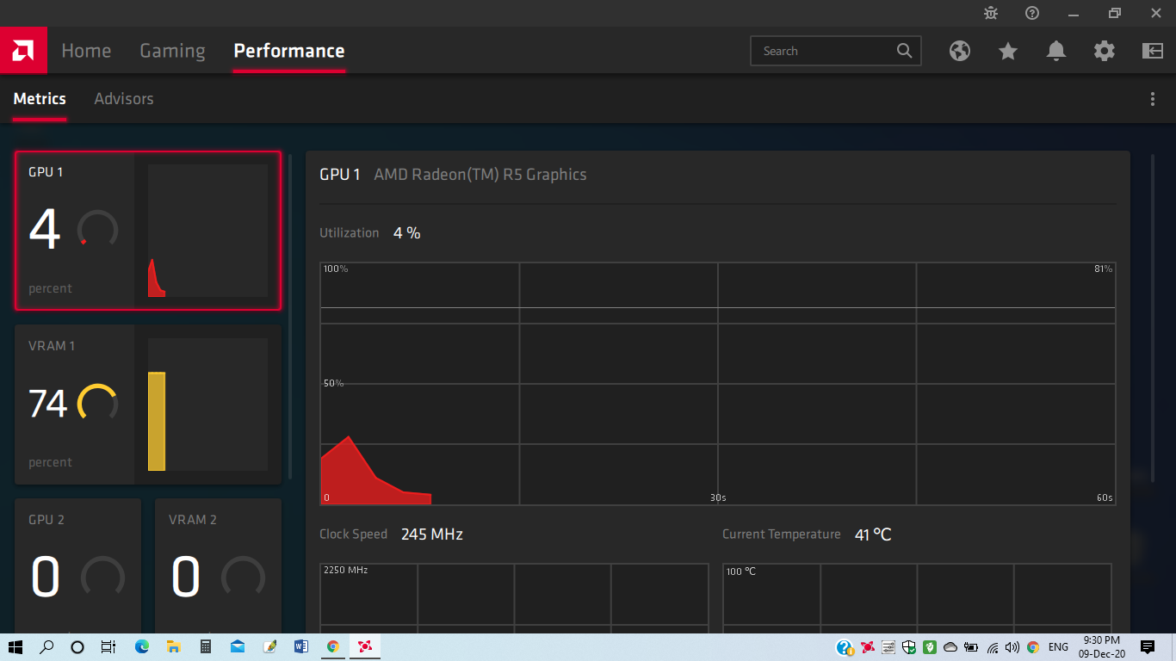Viewport: 1176px width, 661px height.
Task: Select the GPU 1 metric card
Action: 148,231
